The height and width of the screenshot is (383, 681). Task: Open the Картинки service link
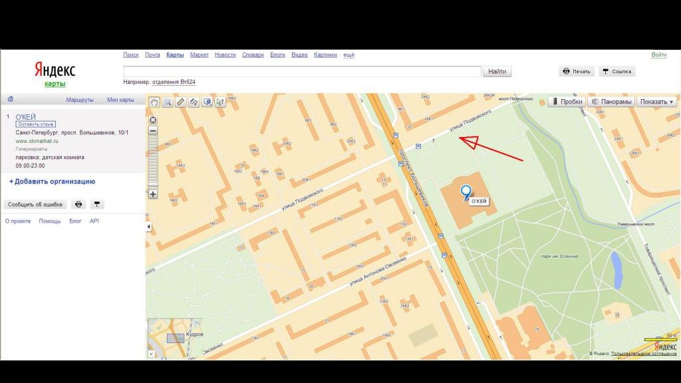tap(325, 55)
